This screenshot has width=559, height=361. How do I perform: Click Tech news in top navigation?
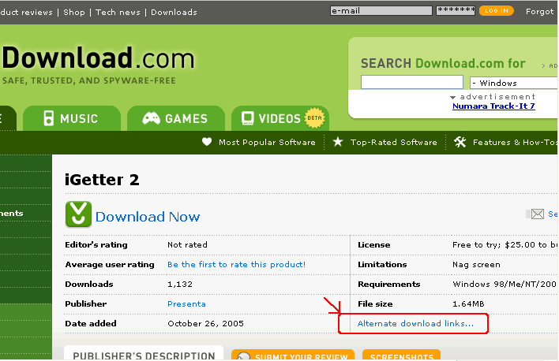(x=118, y=12)
